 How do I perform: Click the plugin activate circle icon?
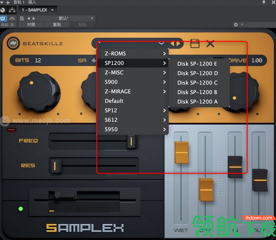click(3, 10)
